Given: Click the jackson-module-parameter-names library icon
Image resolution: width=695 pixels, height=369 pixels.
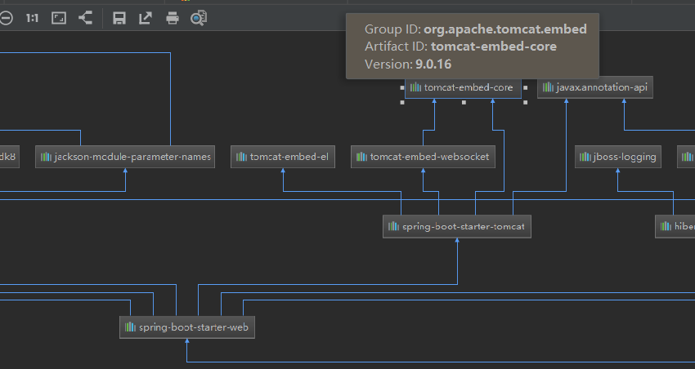Looking at the screenshot, I should pyautogui.click(x=46, y=157).
